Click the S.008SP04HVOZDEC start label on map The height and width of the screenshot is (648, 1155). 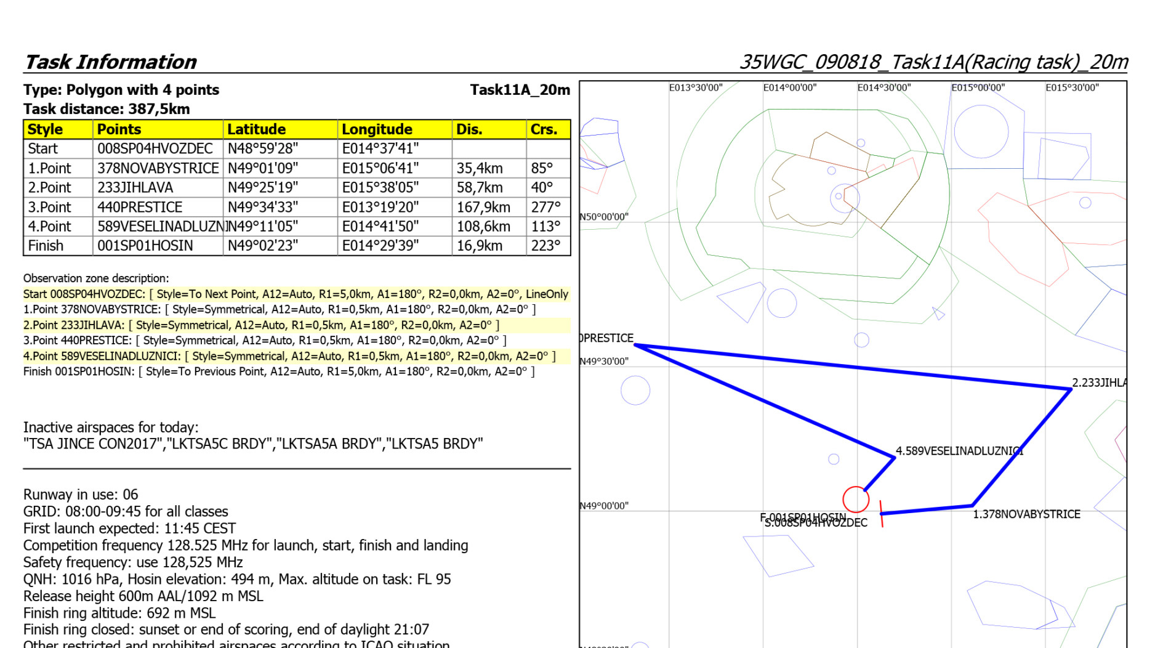[816, 523]
